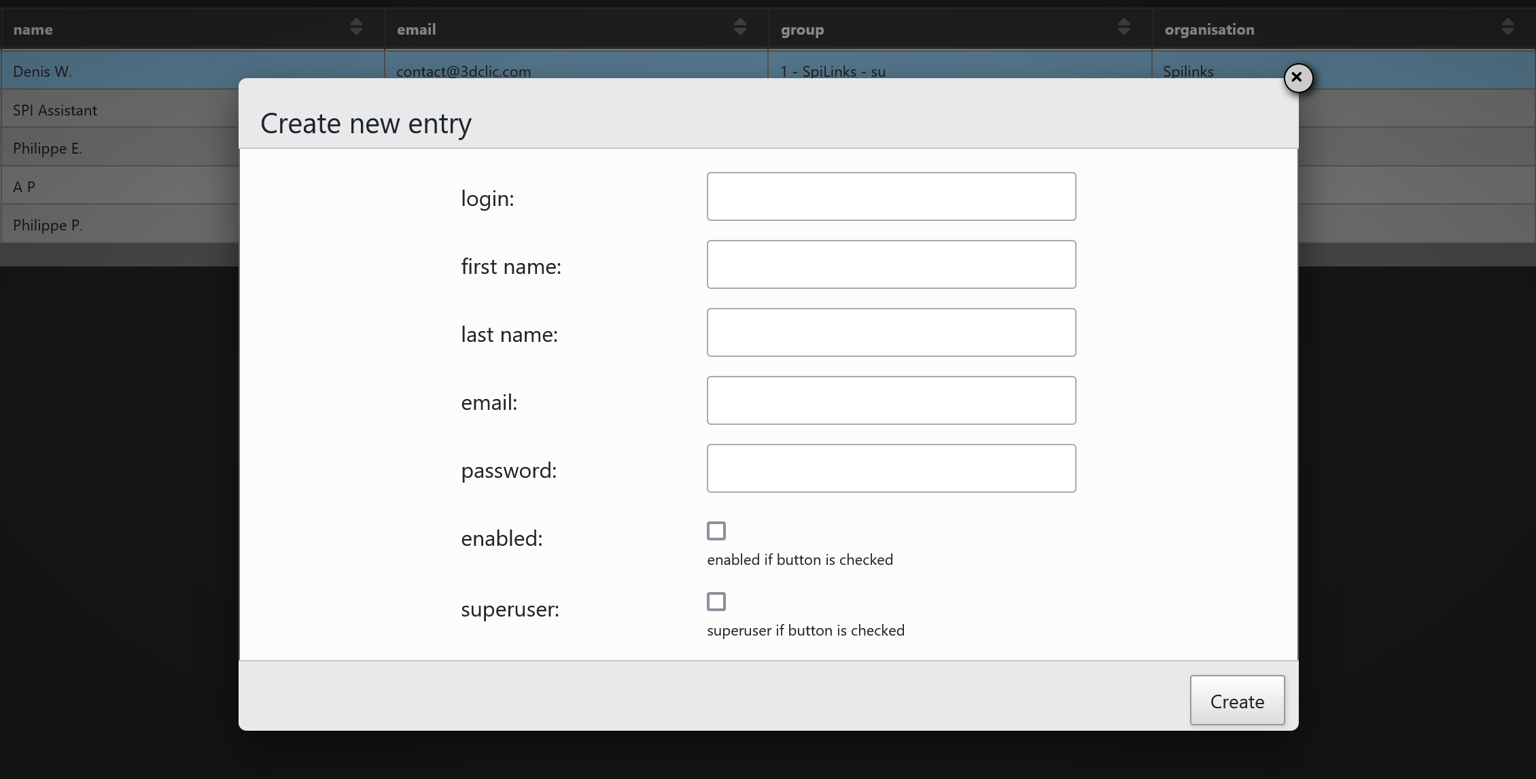Image resolution: width=1536 pixels, height=779 pixels.
Task: Click the Create button
Action: (x=1236, y=700)
